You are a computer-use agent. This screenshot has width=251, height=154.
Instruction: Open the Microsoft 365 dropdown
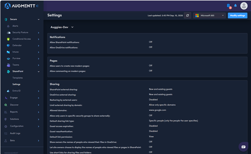click(209, 16)
